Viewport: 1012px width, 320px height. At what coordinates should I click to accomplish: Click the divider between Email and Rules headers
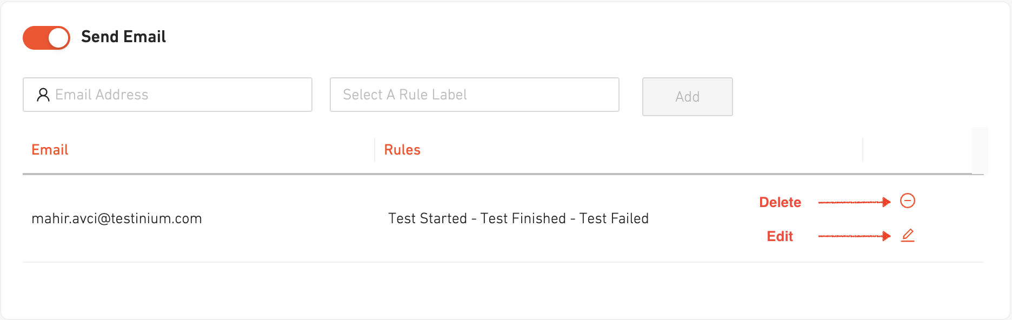pos(374,150)
